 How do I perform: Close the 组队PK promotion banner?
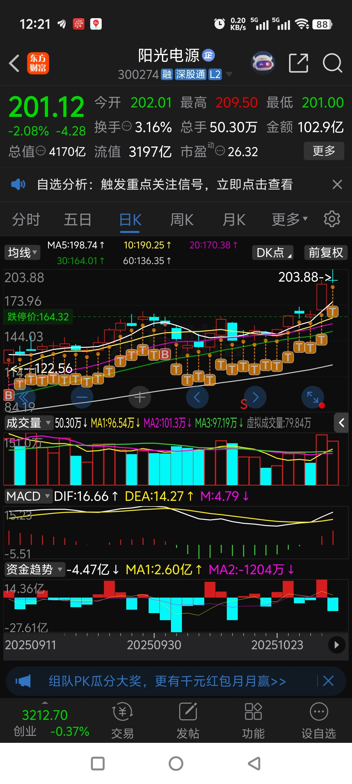(328, 681)
